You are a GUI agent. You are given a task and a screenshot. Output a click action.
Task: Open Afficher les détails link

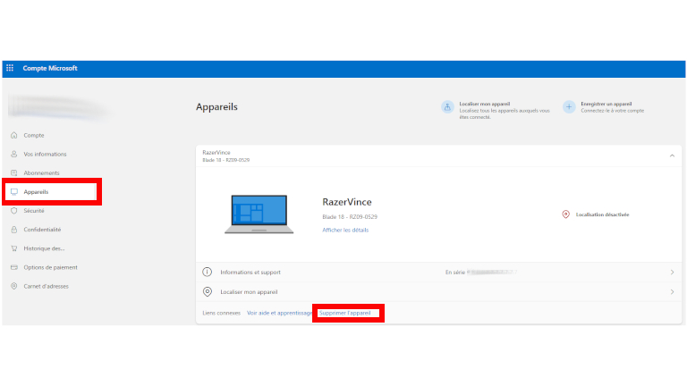tap(345, 230)
